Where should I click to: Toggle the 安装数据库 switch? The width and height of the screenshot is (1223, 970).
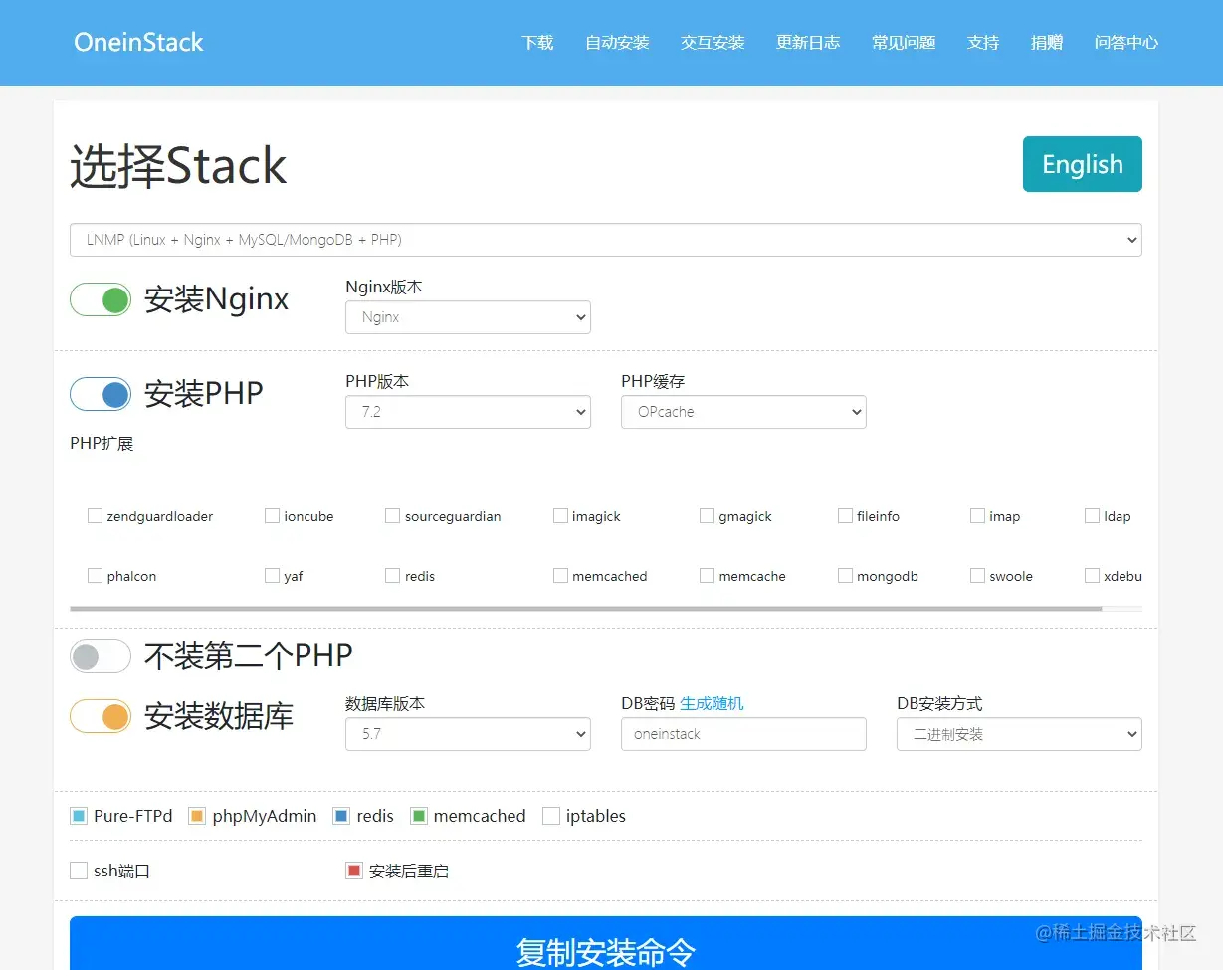click(101, 716)
